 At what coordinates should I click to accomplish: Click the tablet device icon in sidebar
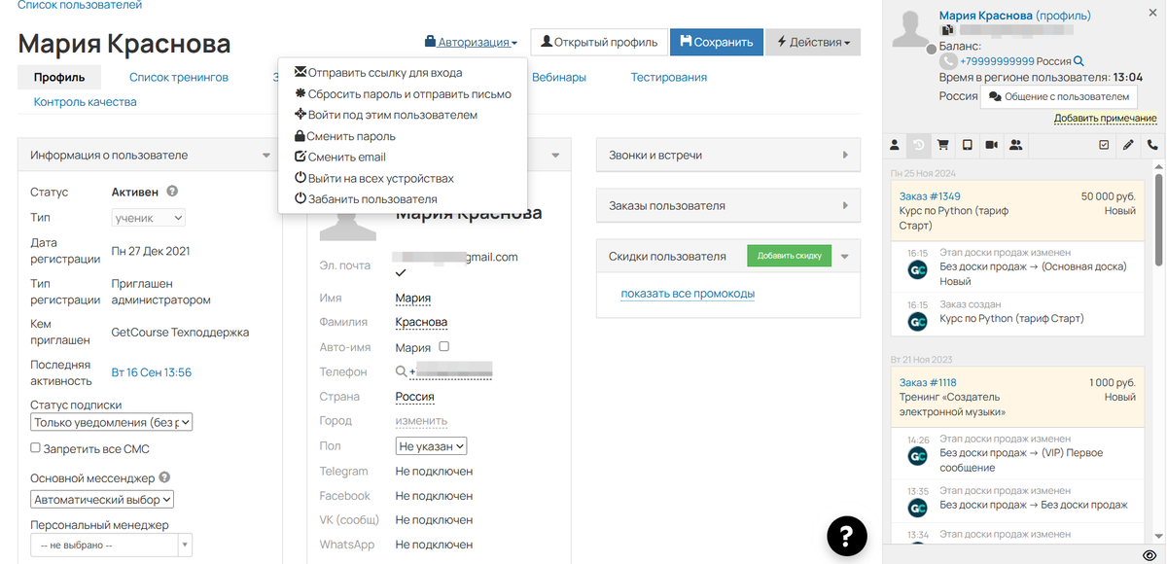pos(967,145)
